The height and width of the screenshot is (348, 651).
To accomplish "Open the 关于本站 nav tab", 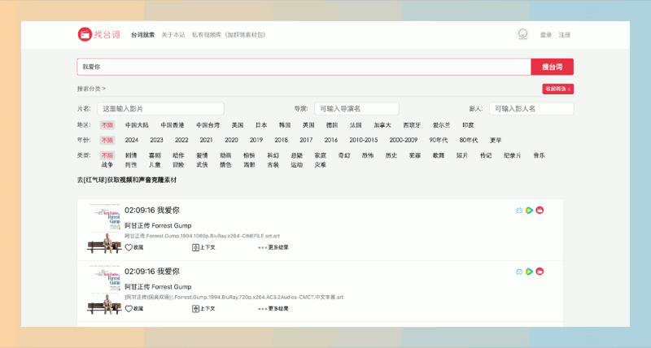I will click(173, 35).
